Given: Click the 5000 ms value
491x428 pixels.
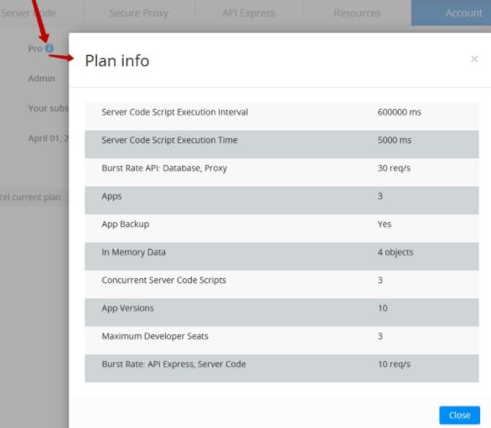Looking at the screenshot, I should point(395,140).
